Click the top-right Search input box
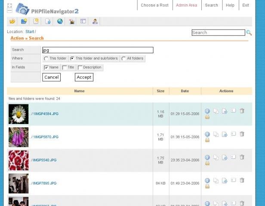The width and height of the screenshot is (265, 206). point(219,33)
